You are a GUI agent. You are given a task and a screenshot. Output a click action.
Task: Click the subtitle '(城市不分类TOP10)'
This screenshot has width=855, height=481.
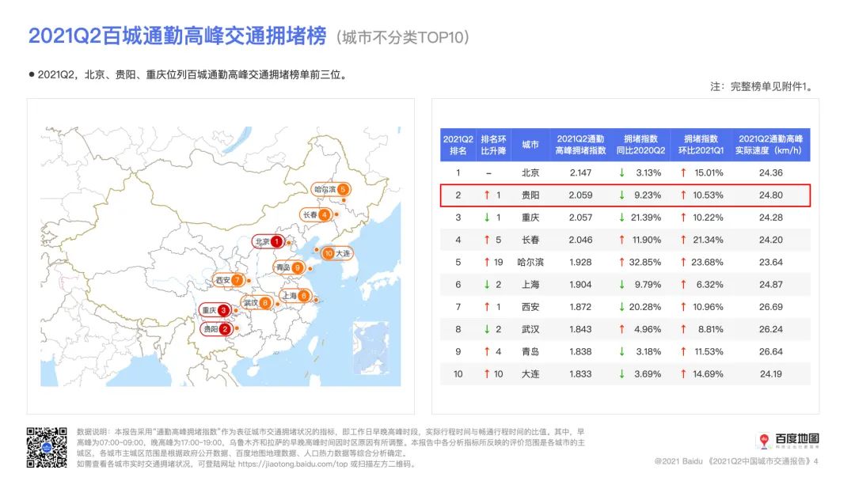[403, 37]
